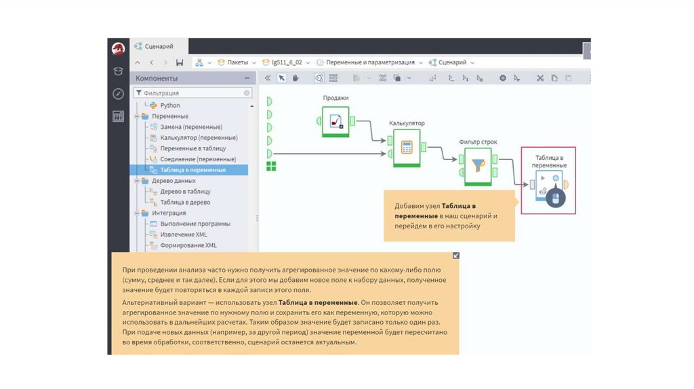Save with the floppy disk icon
Image resolution: width=694 pixels, height=389 pixels.
point(179,62)
